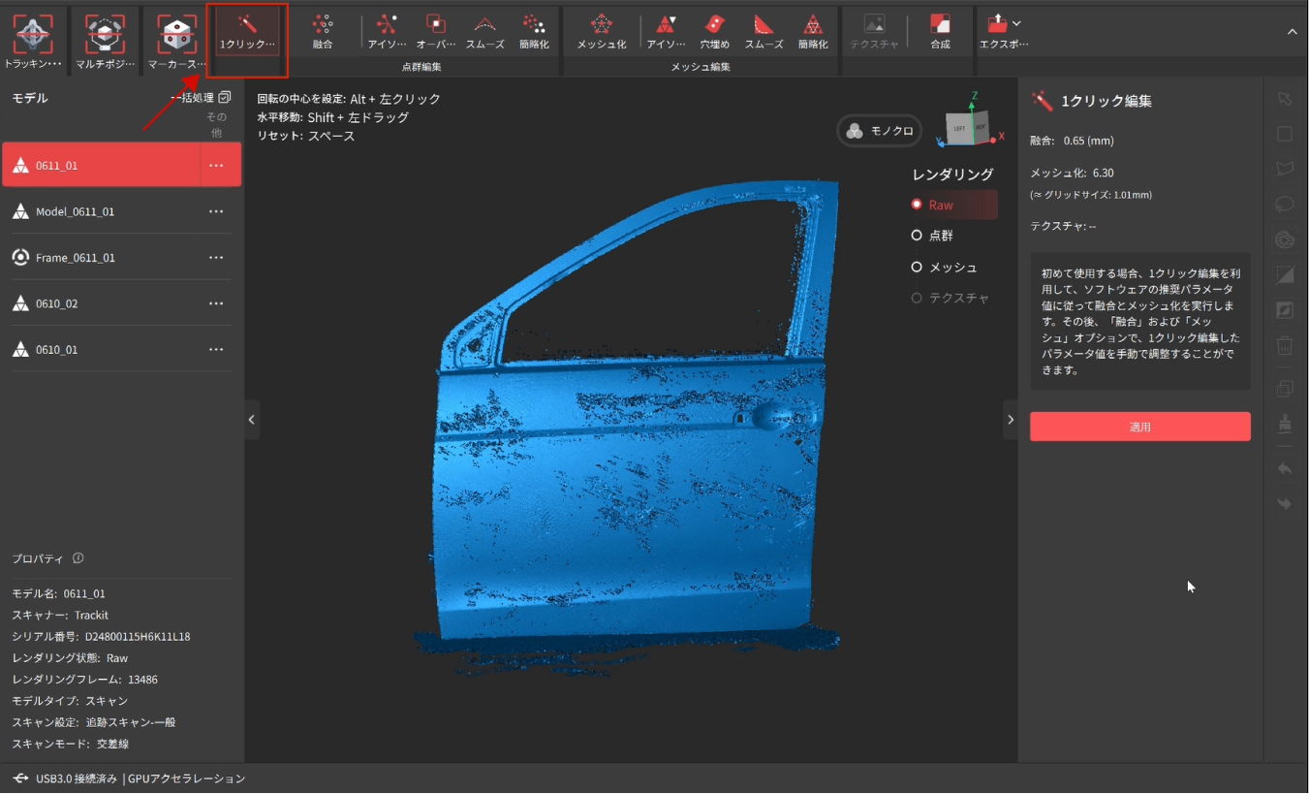Select Frame_0611_01 in the model list
This screenshot has width=1309, height=794.
click(76, 258)
